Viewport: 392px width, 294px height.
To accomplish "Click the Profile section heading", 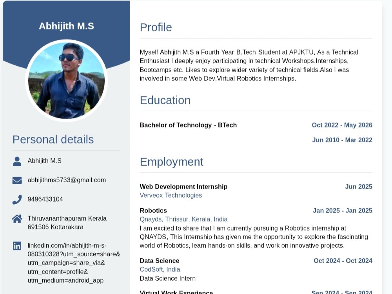I will click(156, 27).
